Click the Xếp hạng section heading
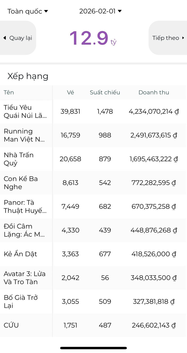The image size is (187, 353). tap(28, 76)
